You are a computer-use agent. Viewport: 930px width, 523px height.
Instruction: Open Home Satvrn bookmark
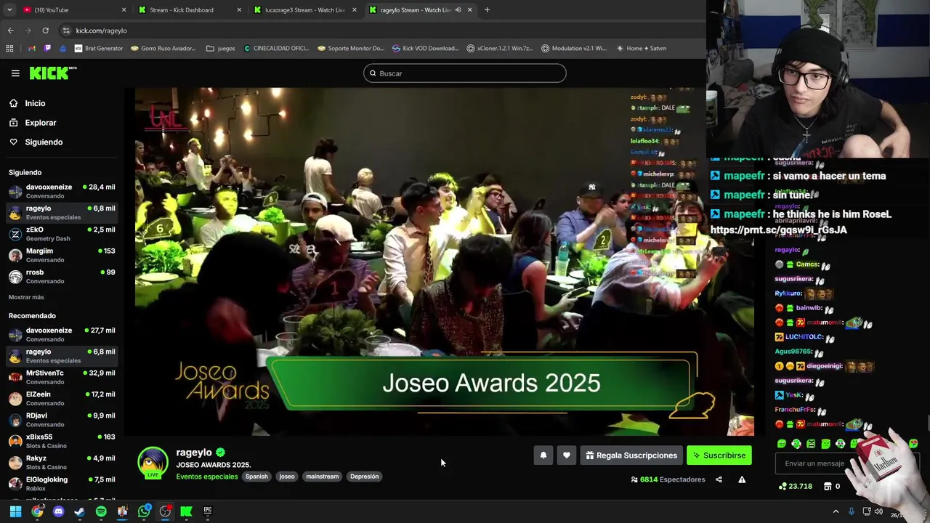[x=641, y=49]
